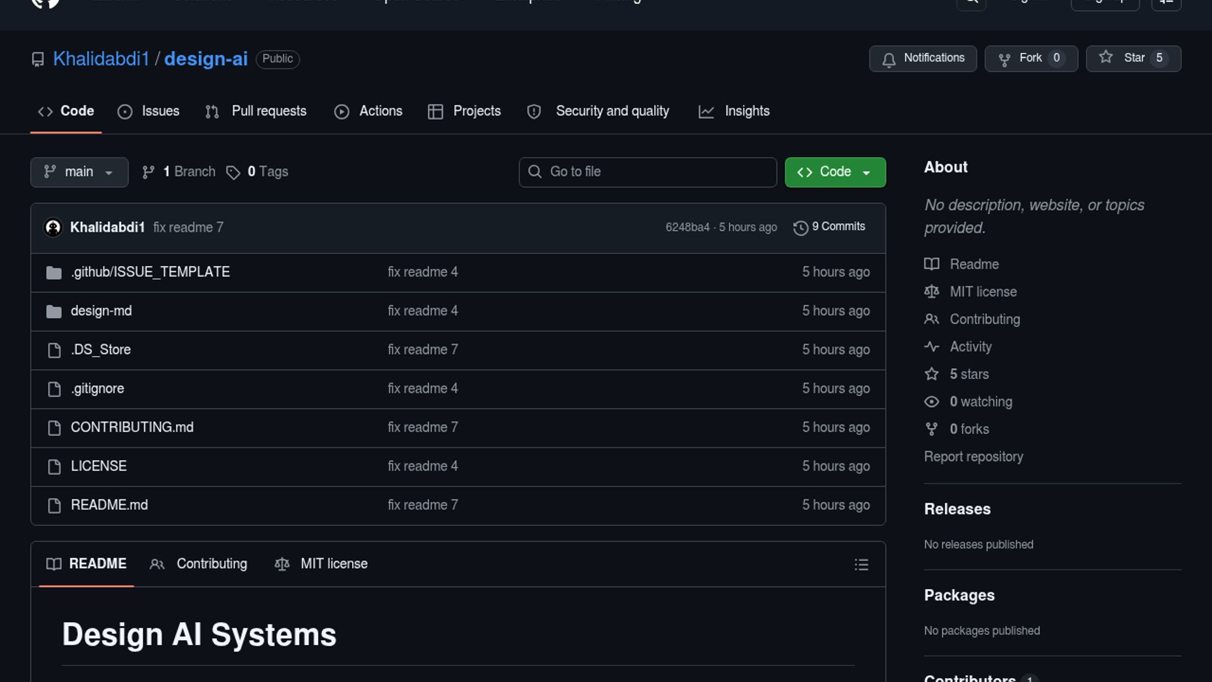The height and width of the screenshot is (682, 1212).
Task: Toggle Notifications bell for this repository
Action: (922, 58)
